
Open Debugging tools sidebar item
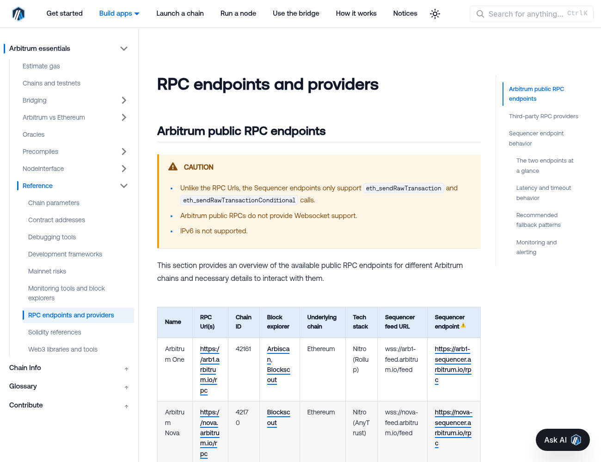click(52, 237)
